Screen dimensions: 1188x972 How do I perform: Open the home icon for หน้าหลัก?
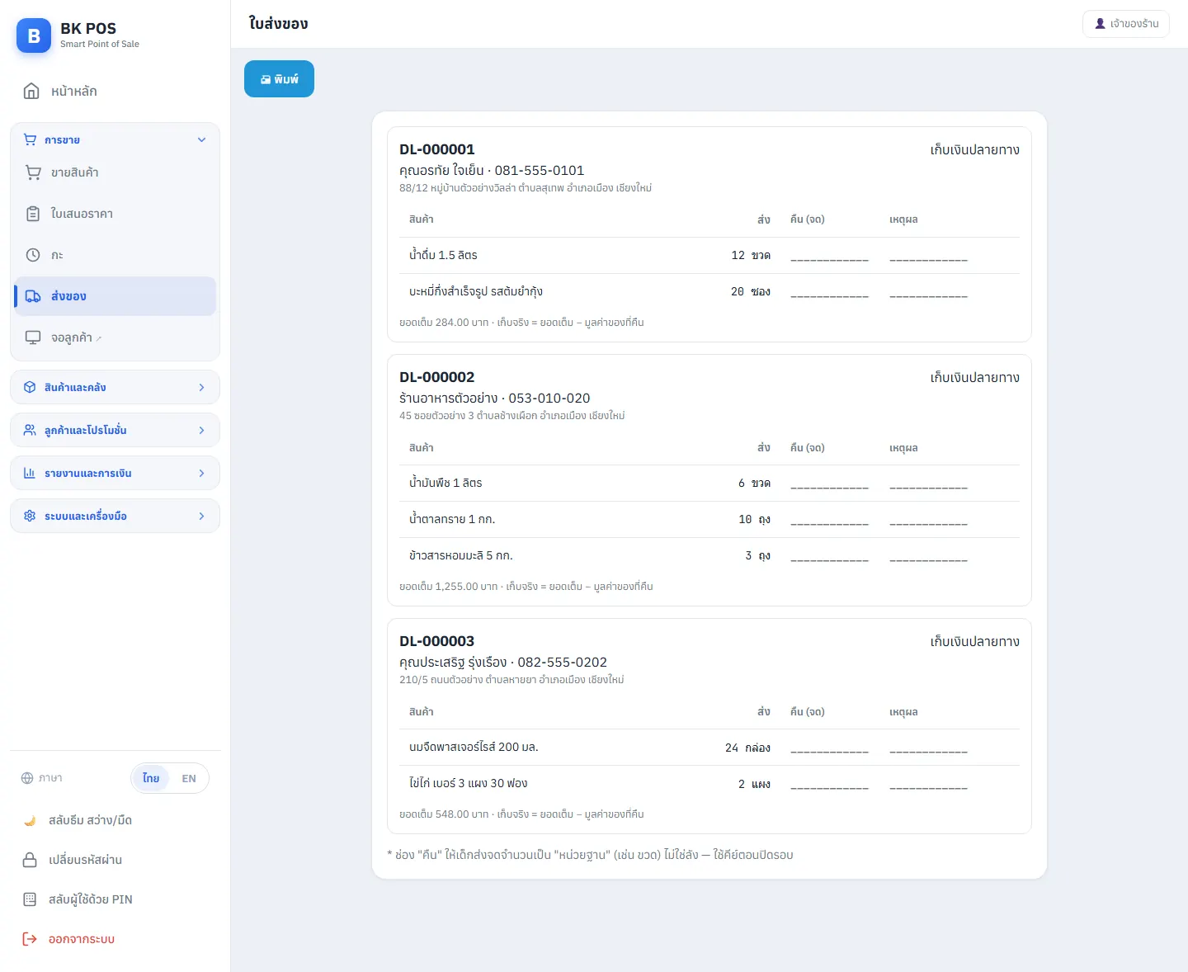(x=31, y=91)
